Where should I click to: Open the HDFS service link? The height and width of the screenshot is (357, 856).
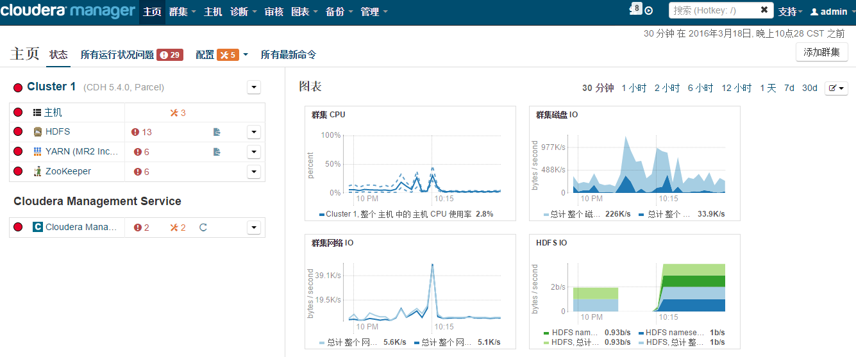(x=58, y=131)
